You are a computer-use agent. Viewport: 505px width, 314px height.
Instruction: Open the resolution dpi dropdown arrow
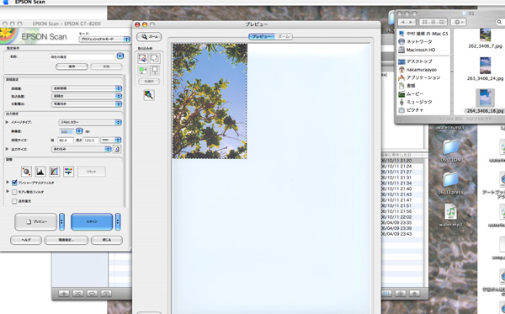tap(79, 131)
